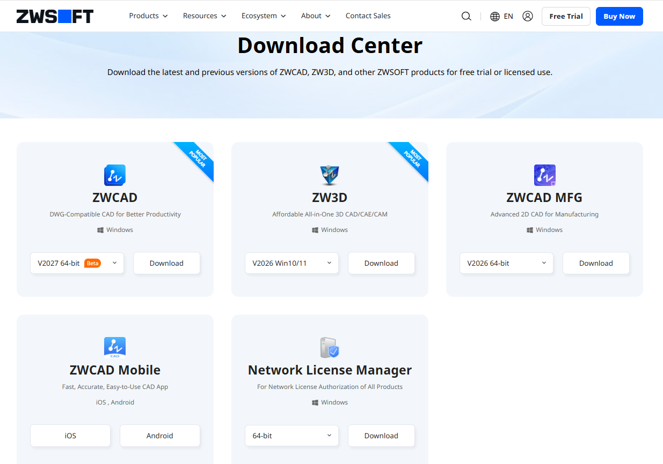The image size is (663, 464).
Task: Click Most Popular ribbon on ZWCAD card
Action: coord(196,159)
